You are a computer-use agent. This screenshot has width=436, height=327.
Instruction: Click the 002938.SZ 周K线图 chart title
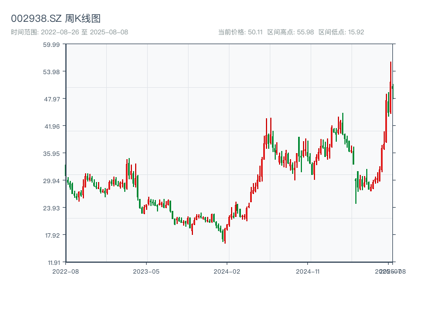56,19
